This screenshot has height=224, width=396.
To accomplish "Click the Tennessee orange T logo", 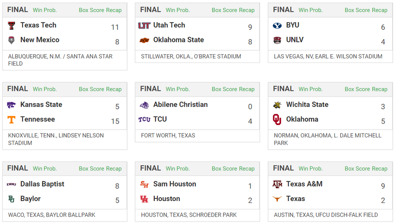I will (x=11, y=120).
